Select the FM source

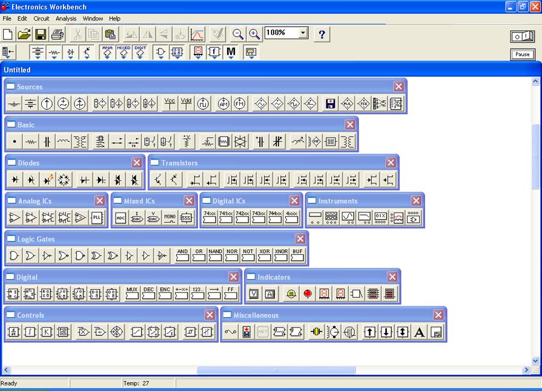[240, 103]
